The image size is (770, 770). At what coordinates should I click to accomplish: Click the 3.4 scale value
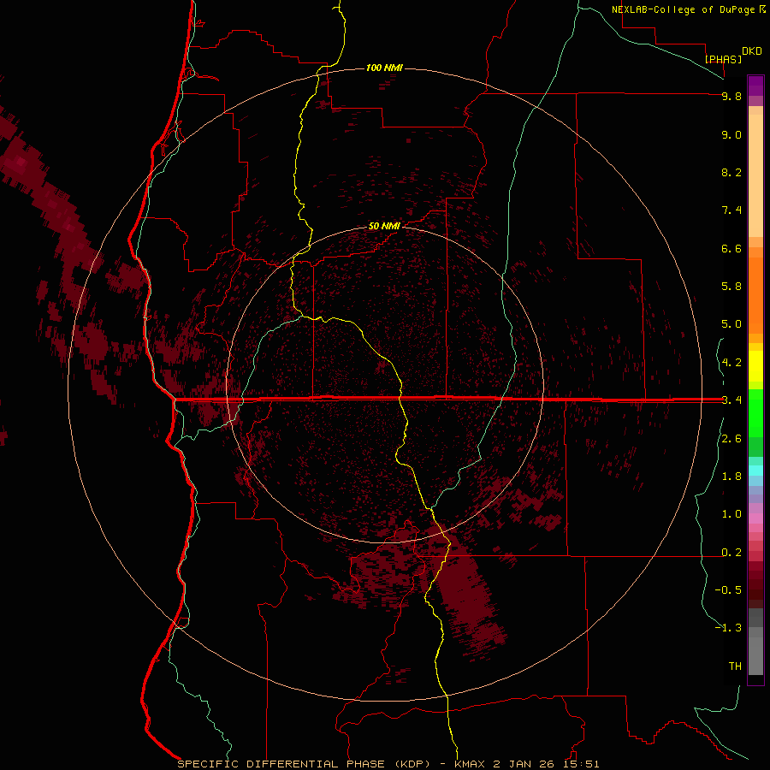(731, 400)
